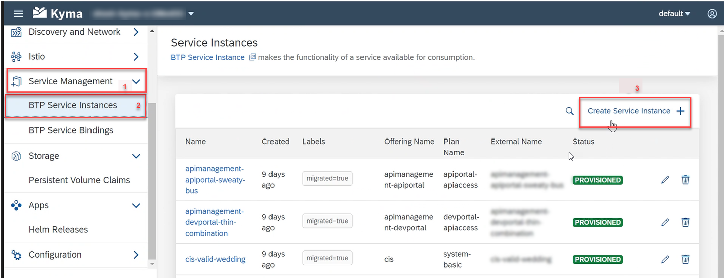Screen dimensions: 724x278
Task: Expand Discovery and Network chevron
Action: pyautogui.click(x=136, y=32)
